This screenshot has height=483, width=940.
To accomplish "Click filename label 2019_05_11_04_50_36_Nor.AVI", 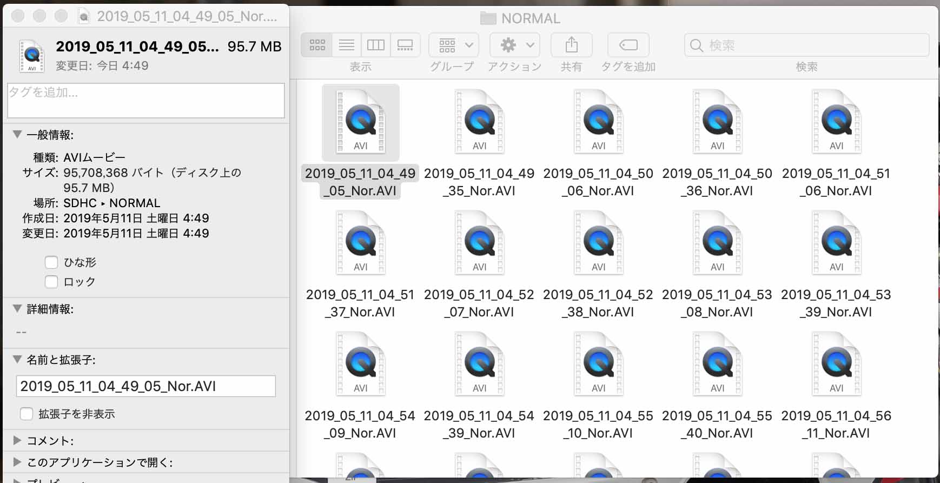I will pos(717,182).
